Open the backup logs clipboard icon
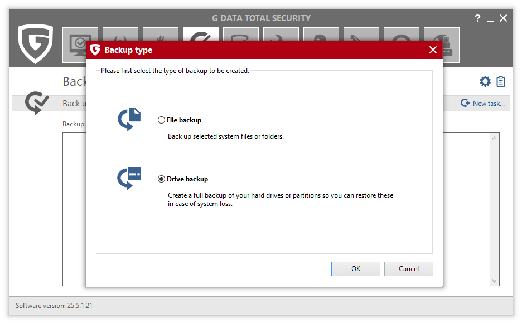This screenshot has width=522, height=324. (x=501, y=81)
